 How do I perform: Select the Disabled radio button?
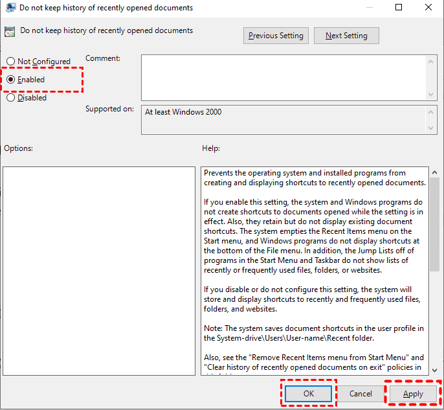pyautogui.click(x=27, y=98)
